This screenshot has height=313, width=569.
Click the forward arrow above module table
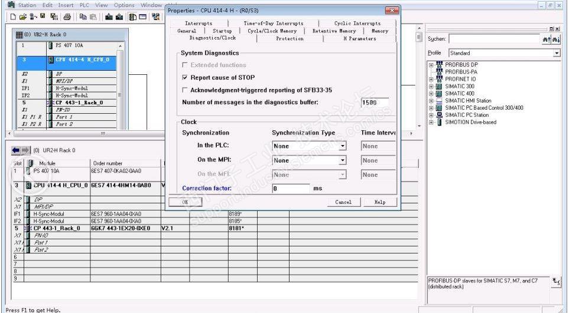tap(25, 150)
